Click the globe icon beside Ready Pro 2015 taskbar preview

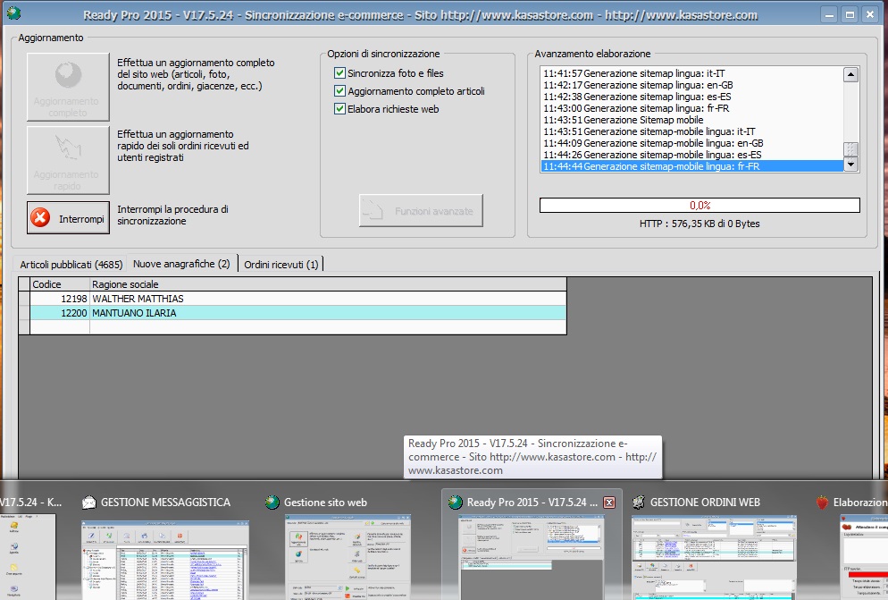coord(456,503)
